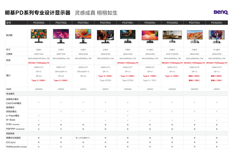Click the CAD/CAM模式 row label
234x155 pixels.
(x=14, y=103)
